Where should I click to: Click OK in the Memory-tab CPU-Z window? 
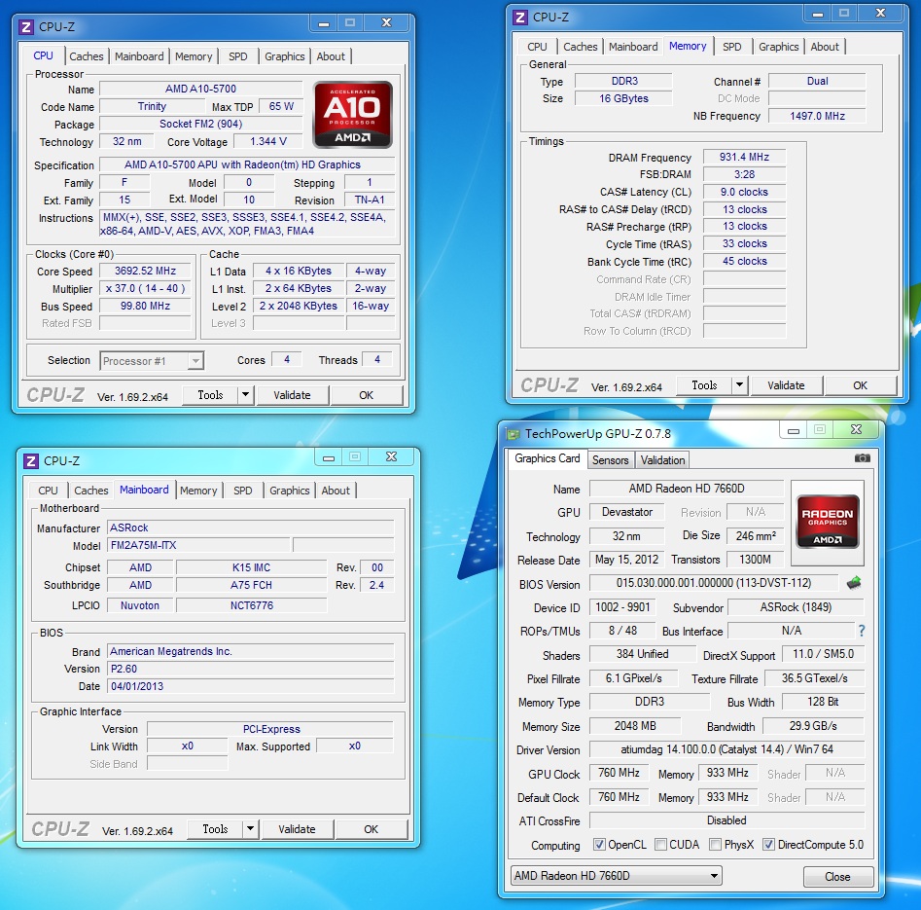860,385
